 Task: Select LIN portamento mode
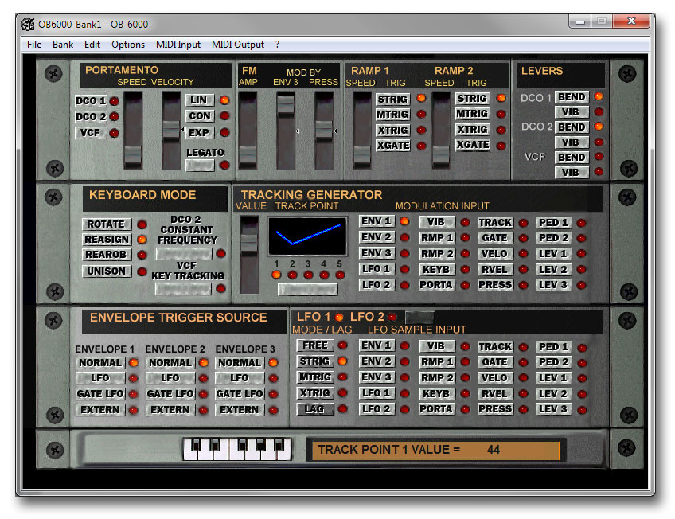coord(199,100)
